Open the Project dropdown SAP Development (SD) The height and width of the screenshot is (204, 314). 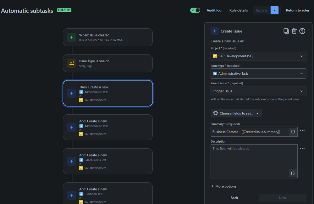click(x=258, y=56)
